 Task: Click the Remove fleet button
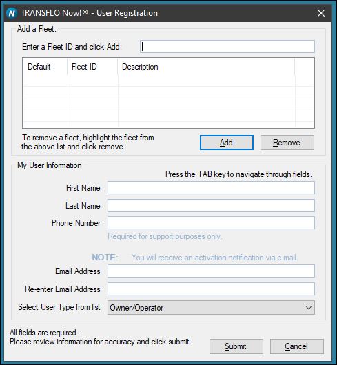click(287, 143)
